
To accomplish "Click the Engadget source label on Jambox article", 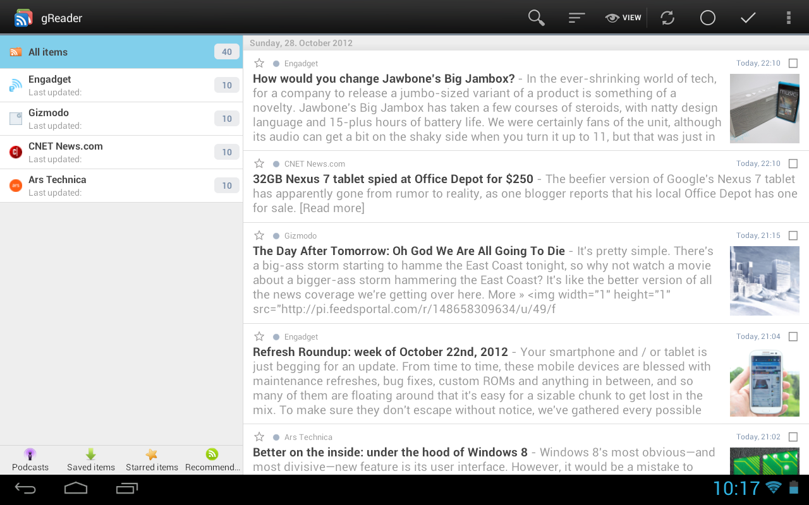I will (301, 64).
